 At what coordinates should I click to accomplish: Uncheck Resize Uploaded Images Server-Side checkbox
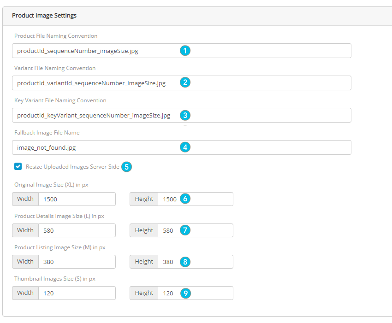point(18,167)
